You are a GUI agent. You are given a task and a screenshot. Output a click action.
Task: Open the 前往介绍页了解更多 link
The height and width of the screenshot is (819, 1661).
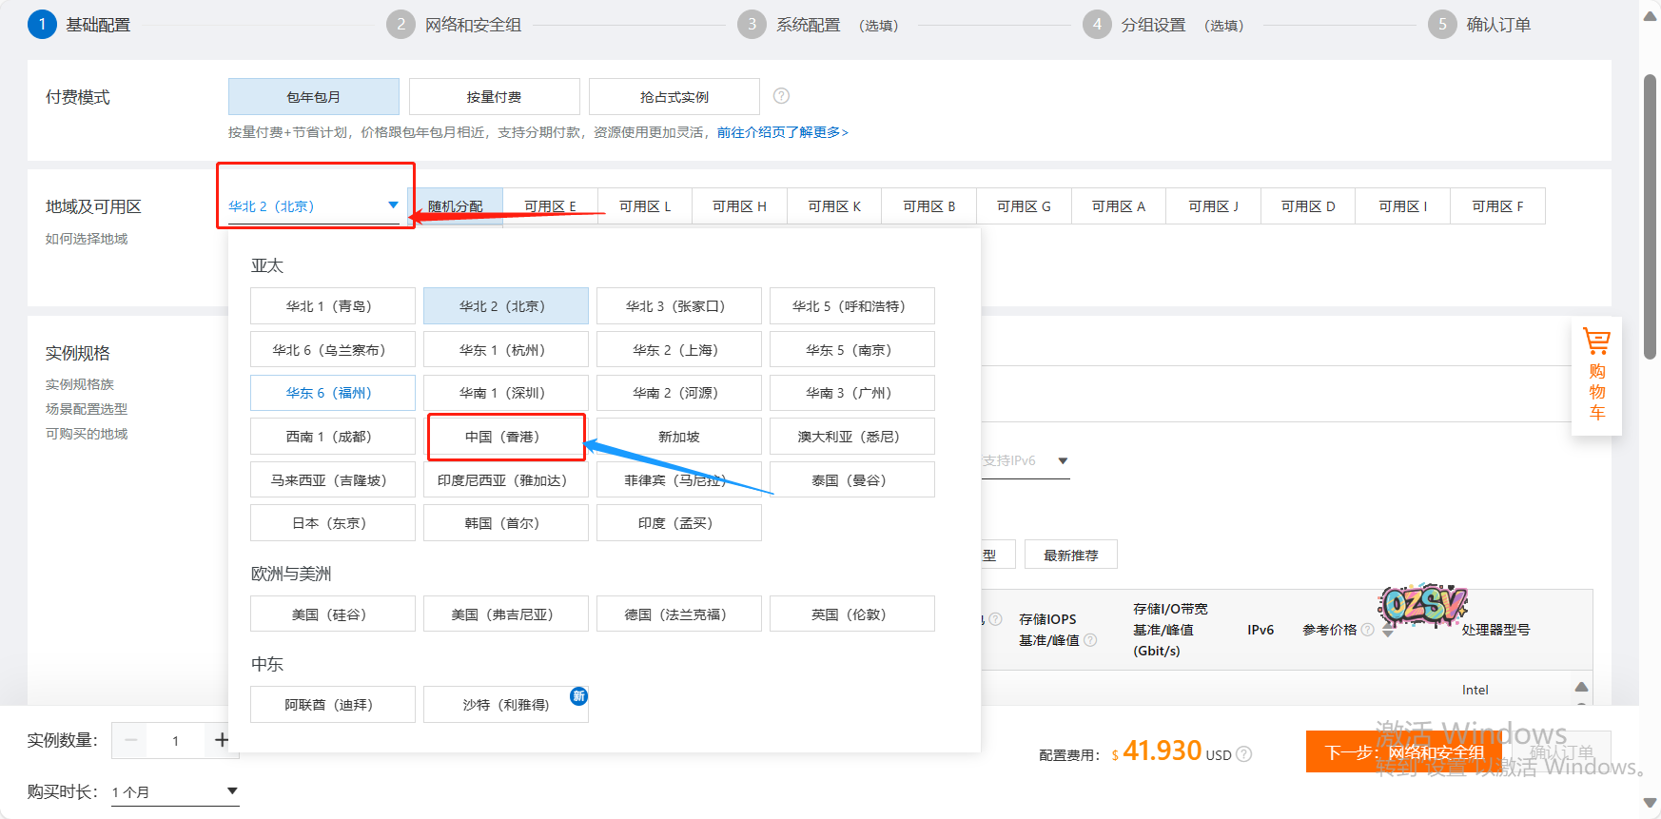782,132
